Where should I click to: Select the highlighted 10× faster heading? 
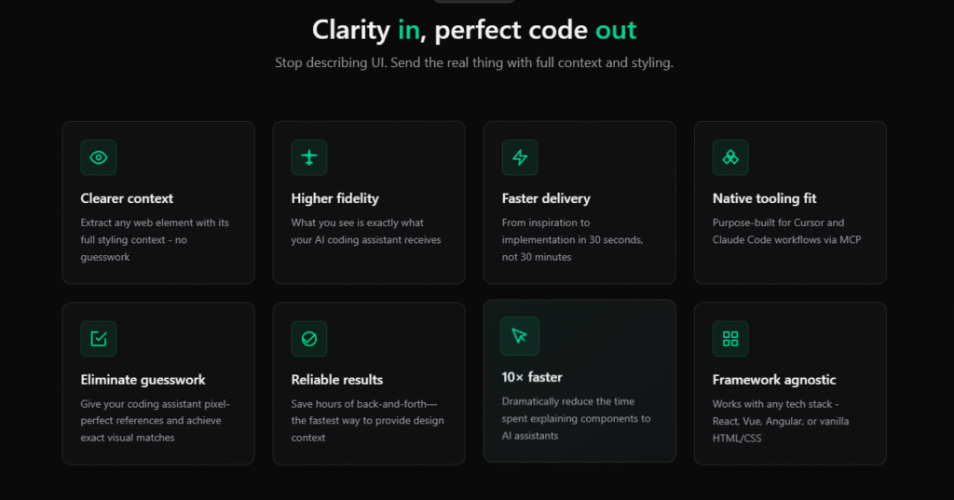[x=532, y=377]
